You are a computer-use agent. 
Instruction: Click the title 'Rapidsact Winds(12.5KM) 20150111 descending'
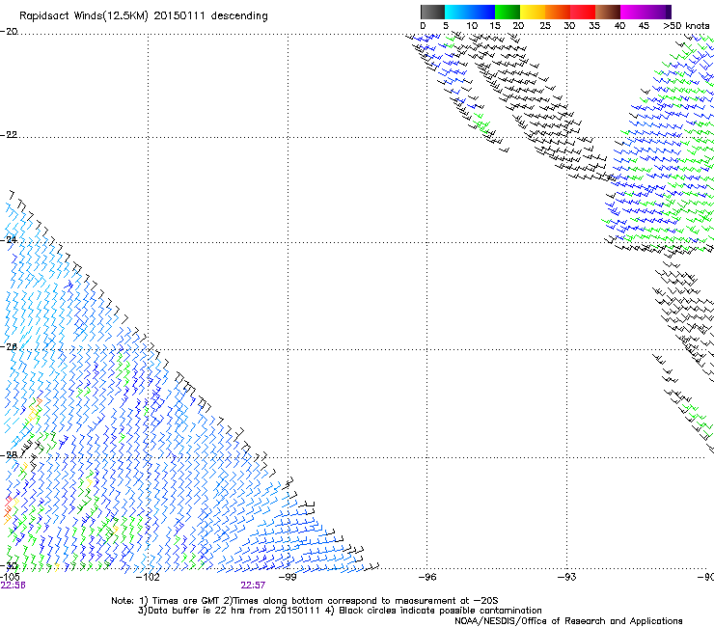[x=144, y=16]
